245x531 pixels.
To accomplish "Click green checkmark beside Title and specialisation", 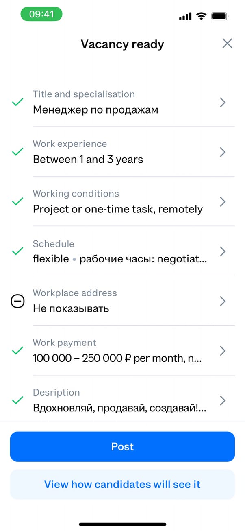I will coord(17,102).
